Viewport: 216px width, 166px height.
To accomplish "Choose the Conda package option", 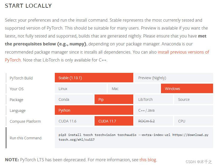I will (74, 99).
